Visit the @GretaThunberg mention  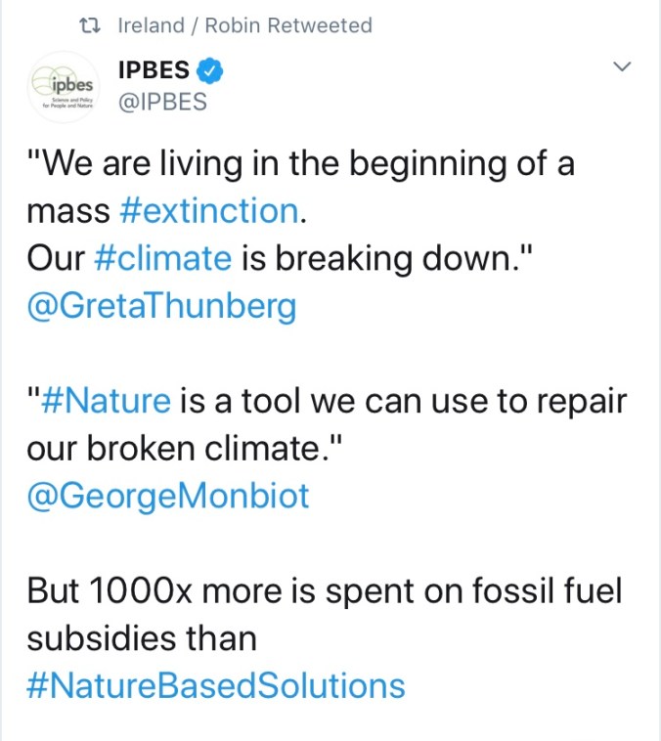(x=161, y=306)
